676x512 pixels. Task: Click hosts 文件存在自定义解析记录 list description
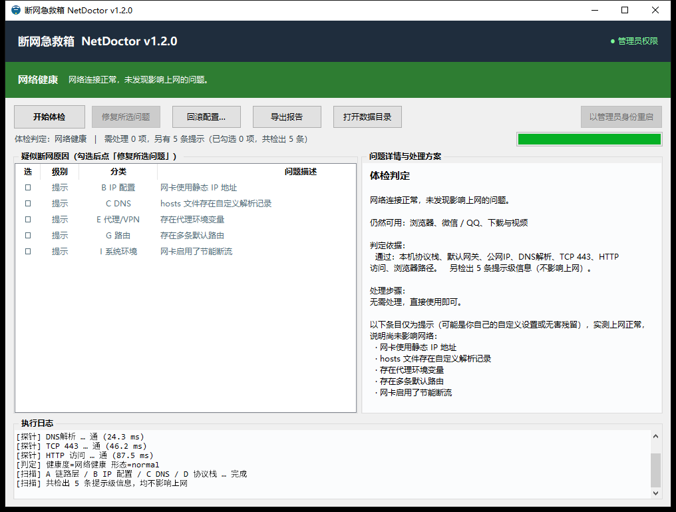(216, 204)
